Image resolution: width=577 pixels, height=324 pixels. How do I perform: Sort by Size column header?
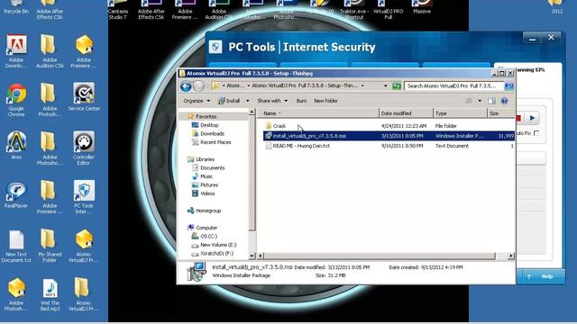[x=500, y=113]
